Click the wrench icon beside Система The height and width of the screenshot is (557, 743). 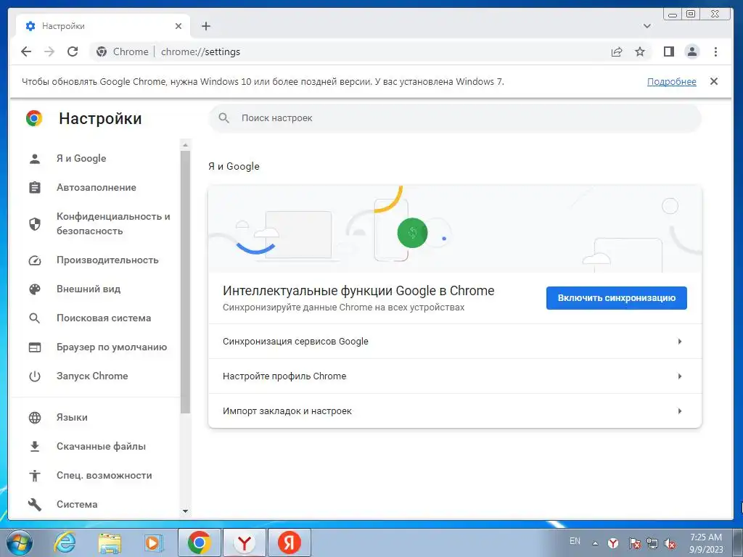[x=35, y=505]
